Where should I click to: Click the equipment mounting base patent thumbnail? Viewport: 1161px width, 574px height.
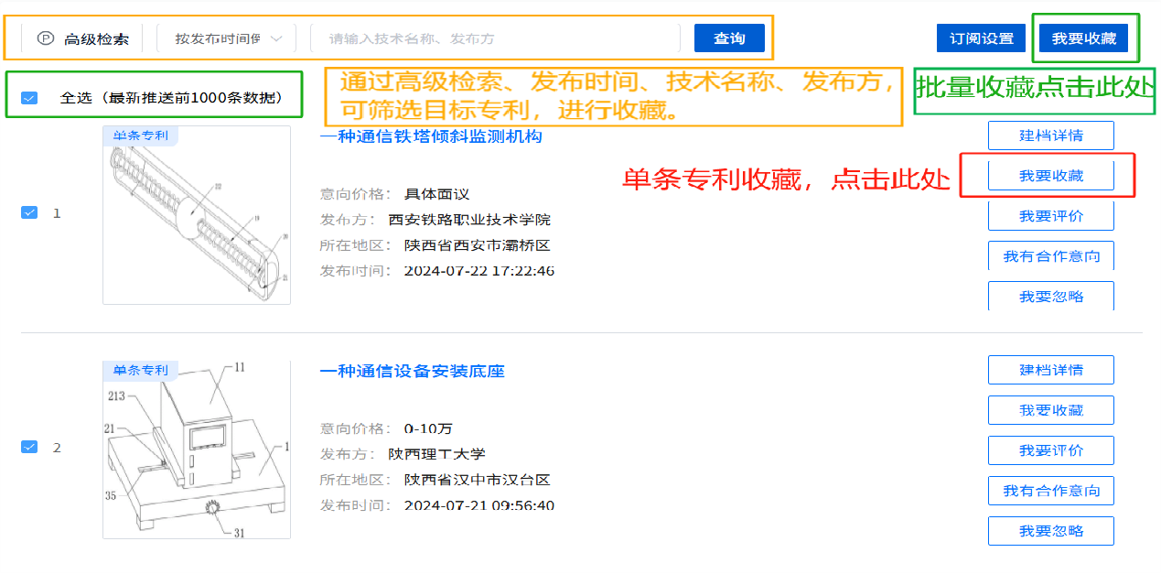click(x=197, y=450)
